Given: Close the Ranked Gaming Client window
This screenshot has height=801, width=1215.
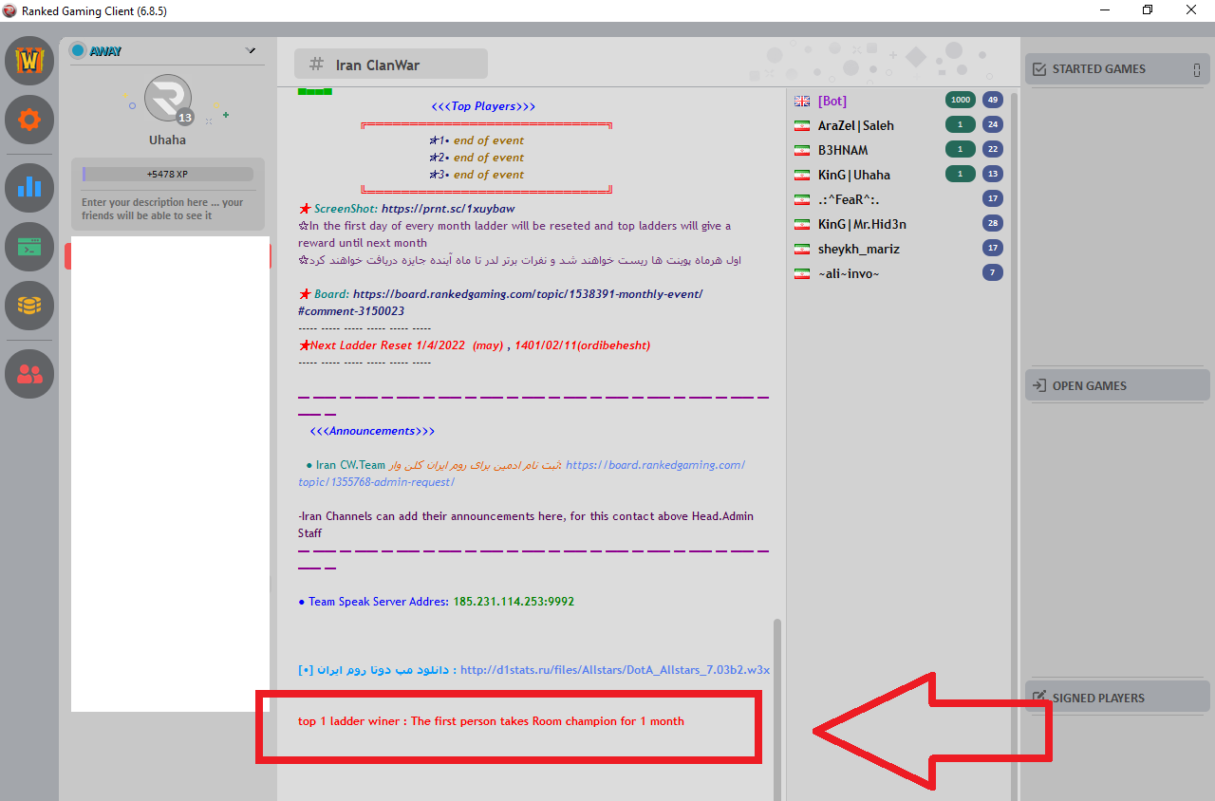Looking at the screenshot, I should [x=1191, y=10].
